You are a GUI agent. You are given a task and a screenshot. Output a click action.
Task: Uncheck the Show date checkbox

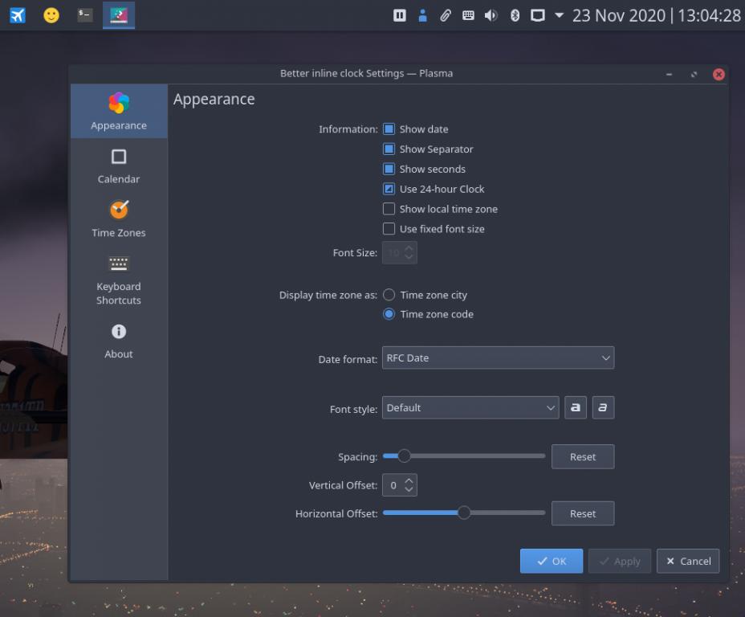[389, 129]
